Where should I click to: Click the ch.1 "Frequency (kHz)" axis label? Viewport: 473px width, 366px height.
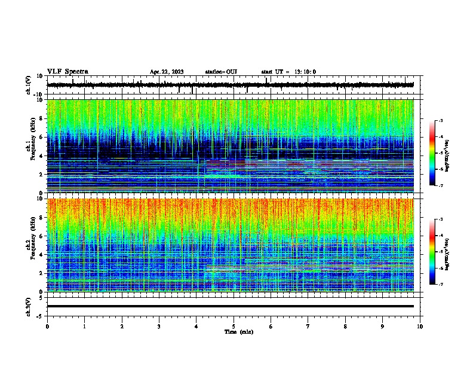tap(33, 139)
